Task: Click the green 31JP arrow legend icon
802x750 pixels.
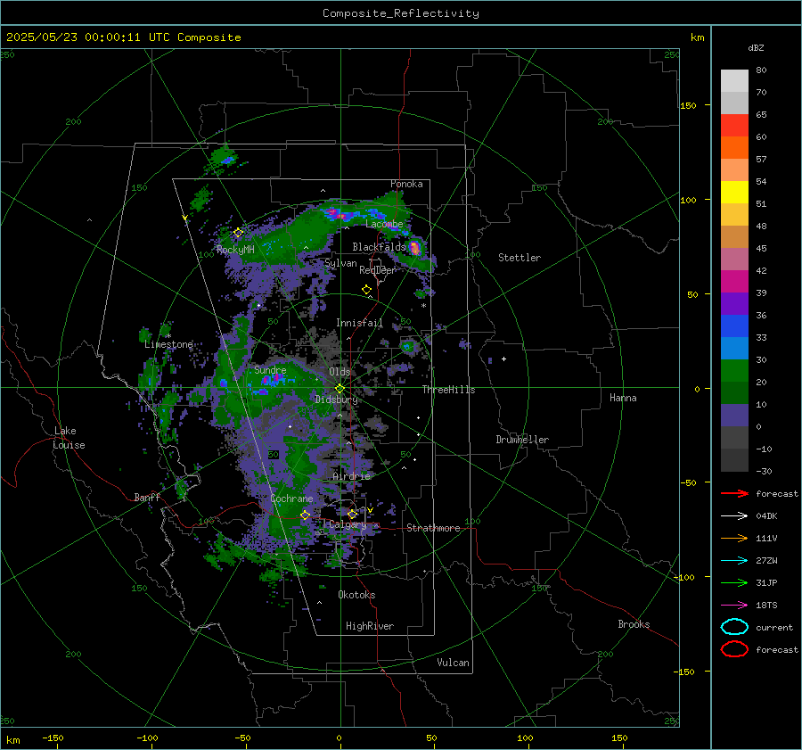Action: point(734,582)
